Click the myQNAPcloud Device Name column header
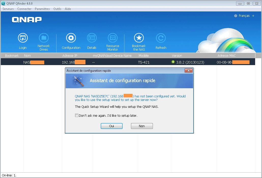 click(x=112, y=56)
